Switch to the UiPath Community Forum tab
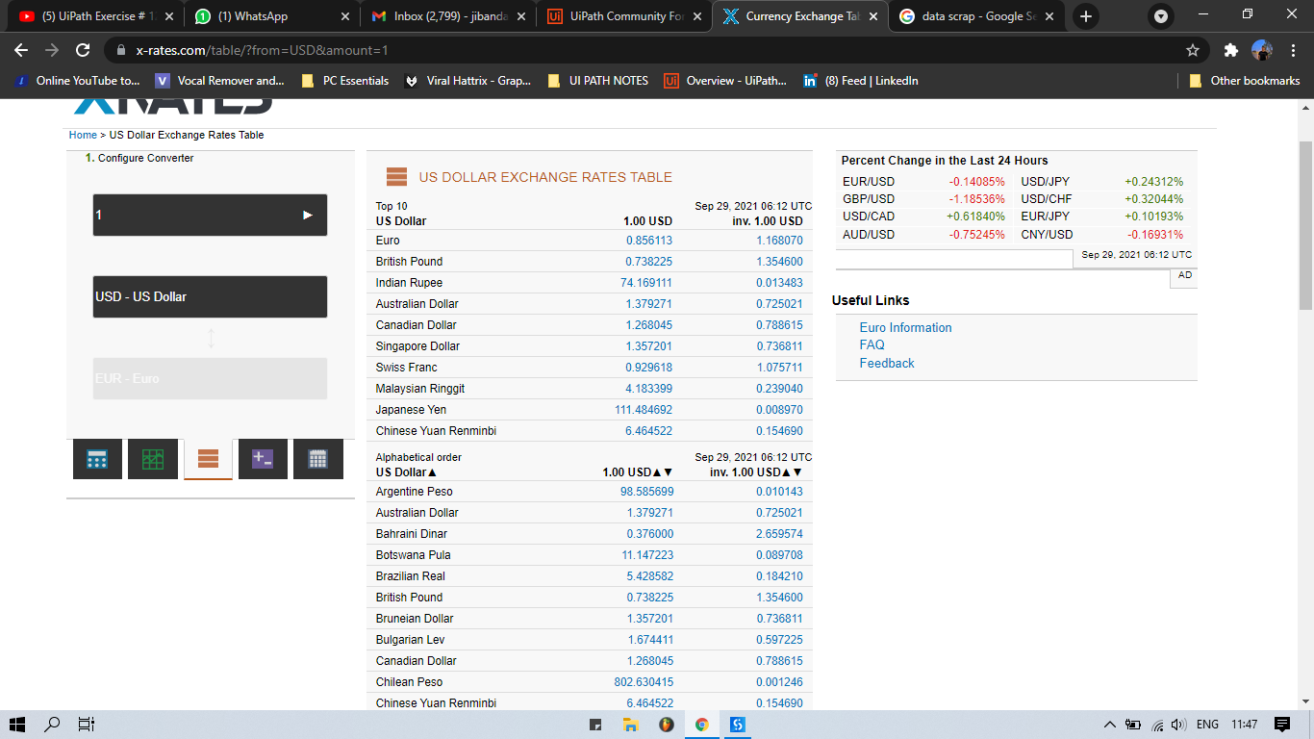 (625, 16)
